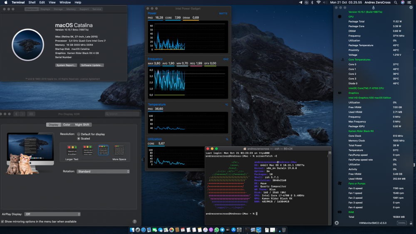Open Messages blue bubble icon in Dock

tap(160, 230)
